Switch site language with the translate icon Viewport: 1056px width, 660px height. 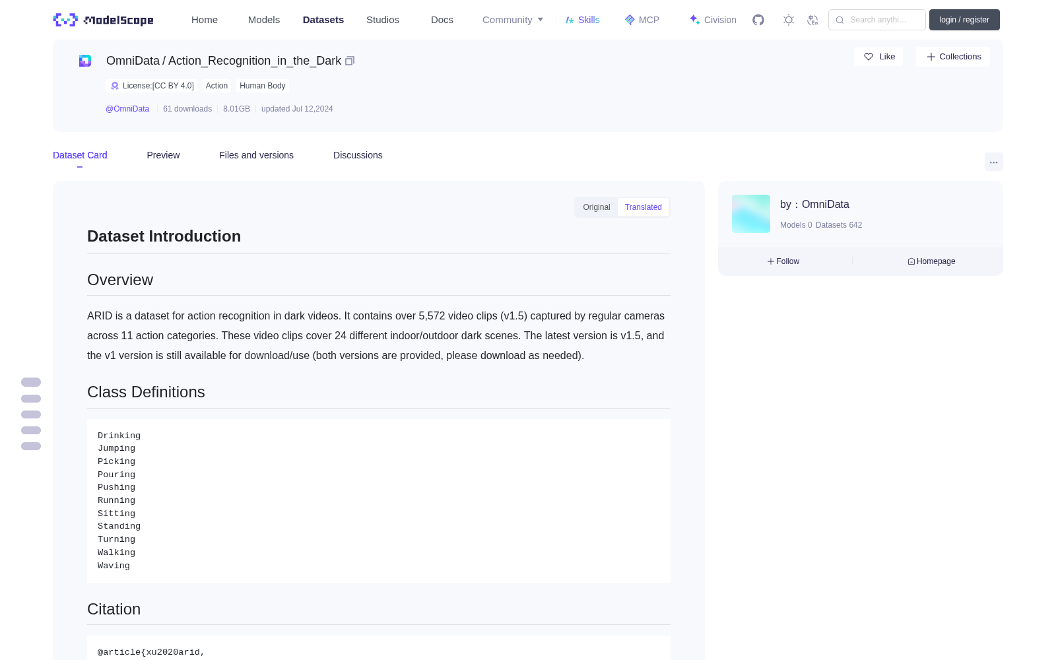(812, 20)
